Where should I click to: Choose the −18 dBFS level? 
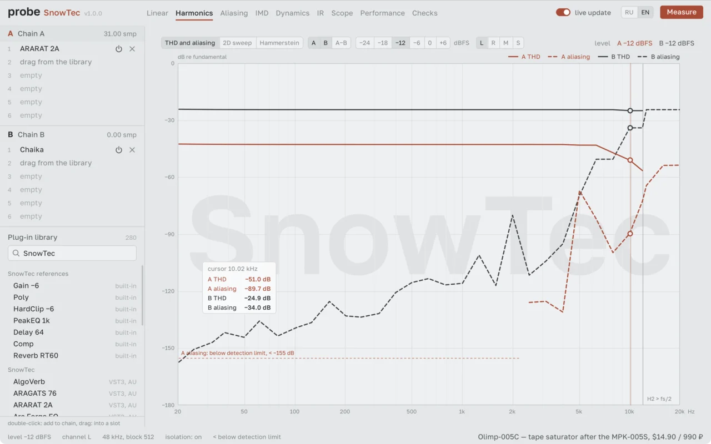click(383, 43)
